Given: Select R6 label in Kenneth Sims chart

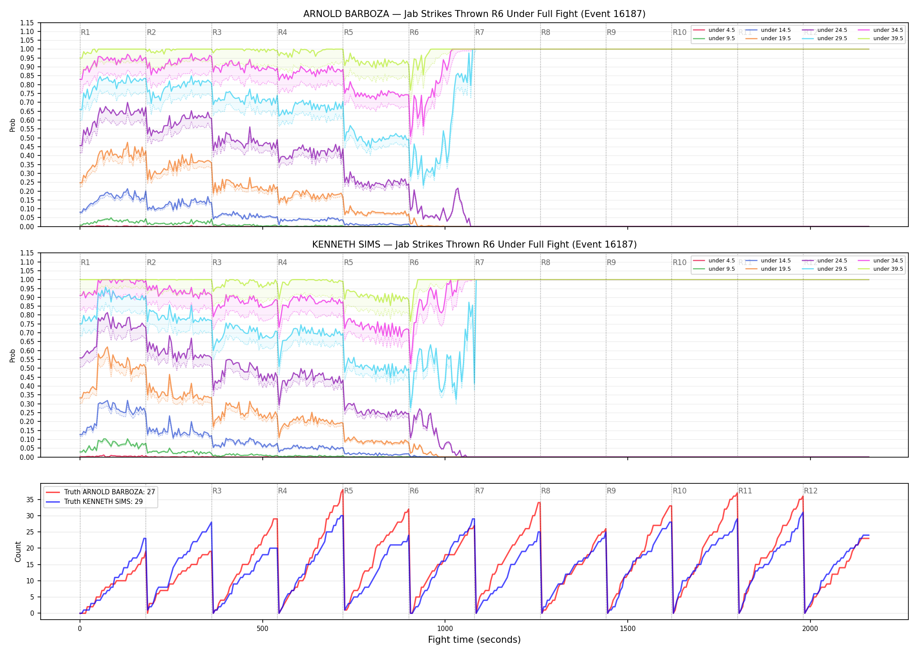Looking at the screenshot, I should 414,262.
